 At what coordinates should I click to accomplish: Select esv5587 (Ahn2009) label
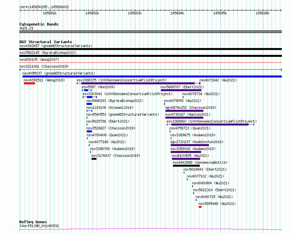pos(98,87)
